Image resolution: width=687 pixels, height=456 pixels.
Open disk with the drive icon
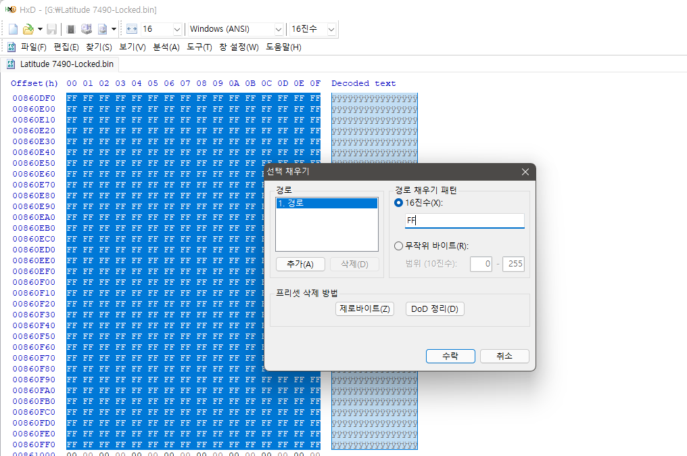[87, 29]
